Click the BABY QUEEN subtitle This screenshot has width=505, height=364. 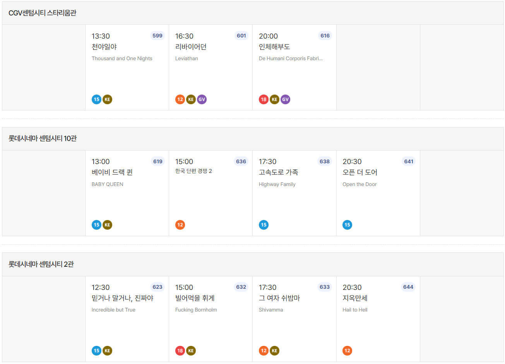108,184
